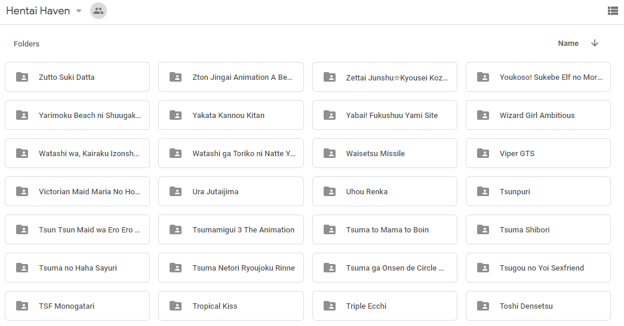Click the Hentai Haven breadcrumb title
624x326 pixels.
coord(38,11)
